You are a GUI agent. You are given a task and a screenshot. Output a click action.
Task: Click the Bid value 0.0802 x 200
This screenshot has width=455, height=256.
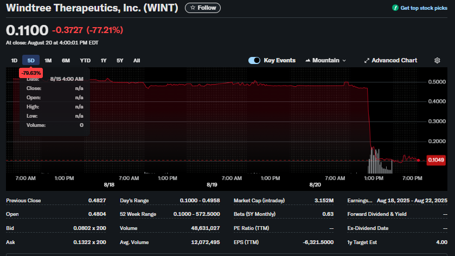tap(89, 228)
